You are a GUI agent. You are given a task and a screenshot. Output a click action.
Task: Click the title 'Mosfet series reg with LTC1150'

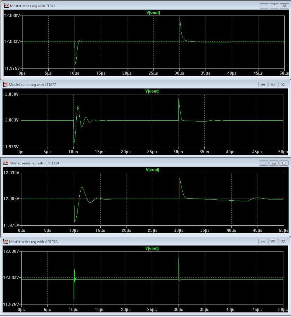[x=34, y=163]
